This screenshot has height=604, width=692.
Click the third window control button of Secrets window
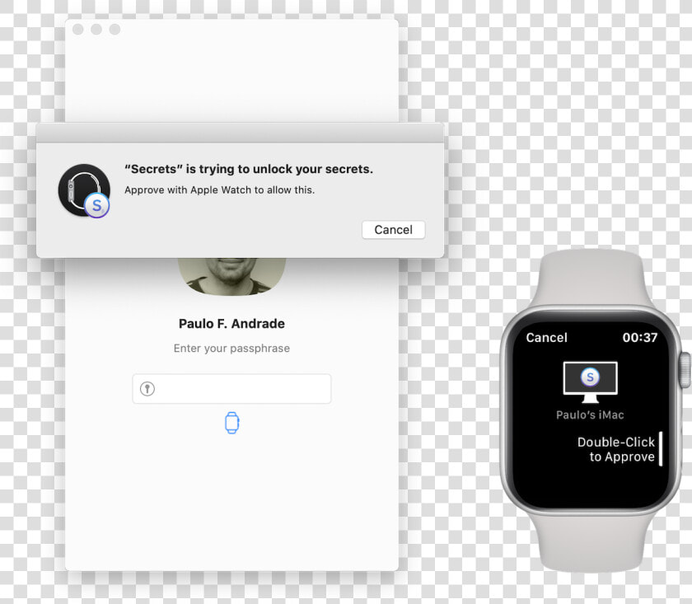tap(115, 29)
